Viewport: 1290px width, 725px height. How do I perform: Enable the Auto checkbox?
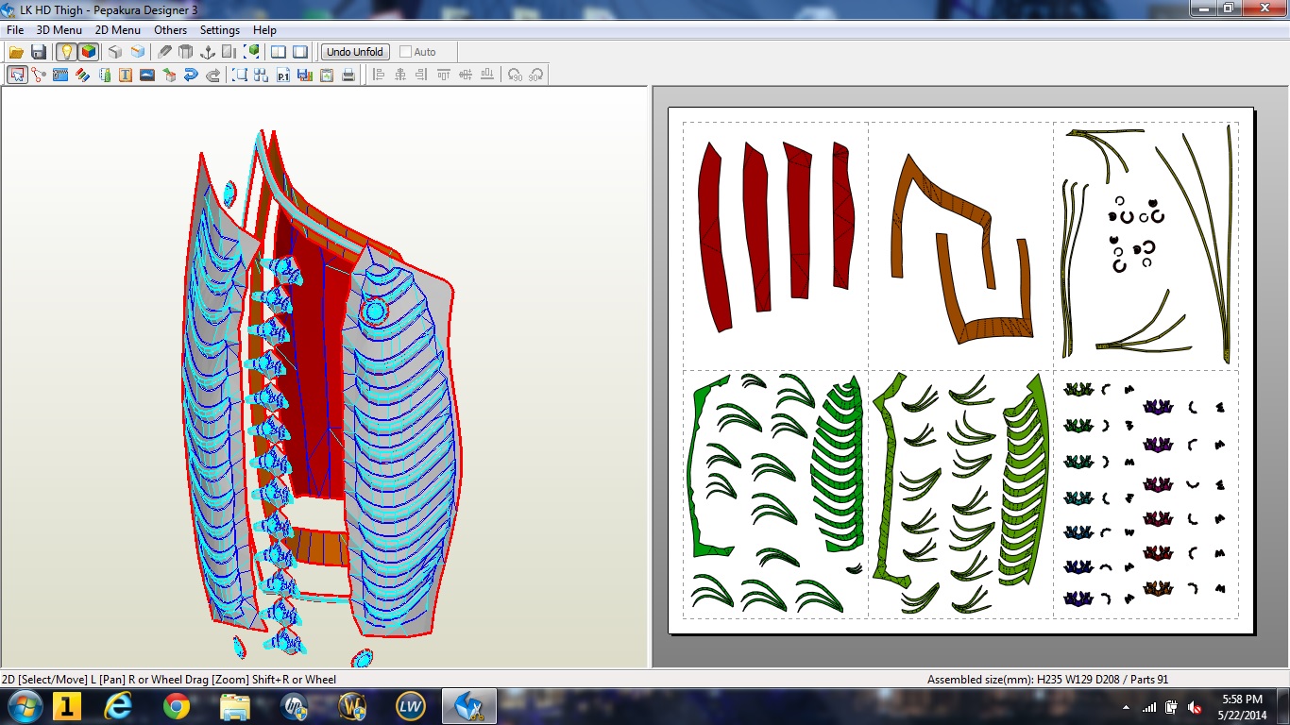(405, 52)
